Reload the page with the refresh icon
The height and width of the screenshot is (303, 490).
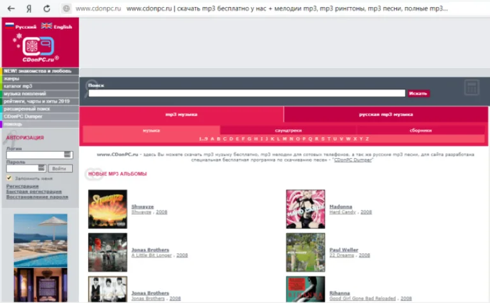click(47, 9)
